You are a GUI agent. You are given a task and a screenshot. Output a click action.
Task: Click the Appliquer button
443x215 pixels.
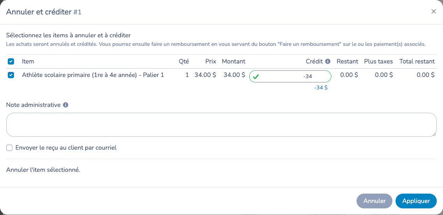pyautogui.click(x=416, y=201)
